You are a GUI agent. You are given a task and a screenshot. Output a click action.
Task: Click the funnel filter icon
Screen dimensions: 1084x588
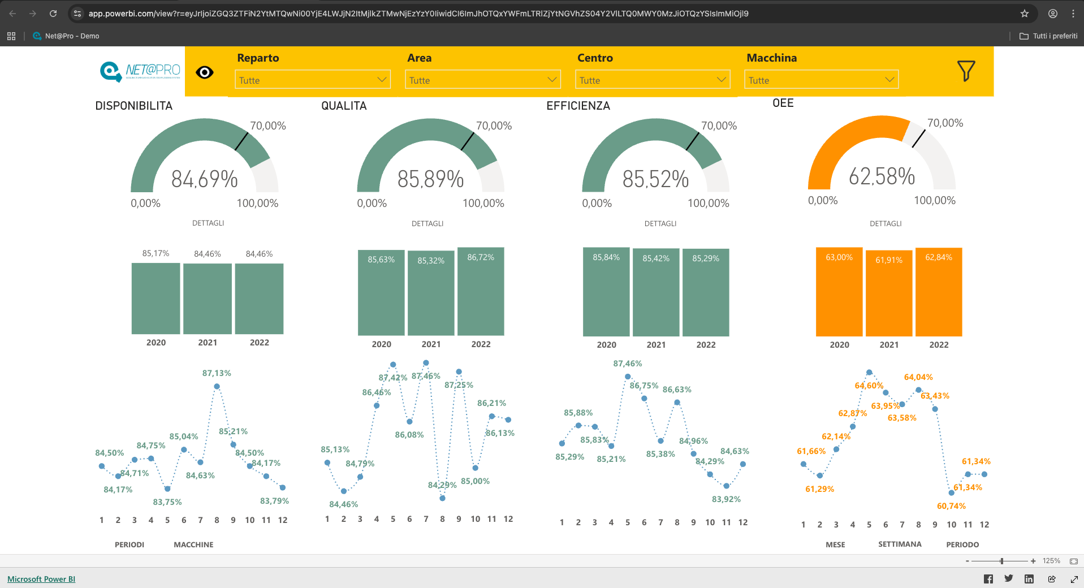point(966,71)
